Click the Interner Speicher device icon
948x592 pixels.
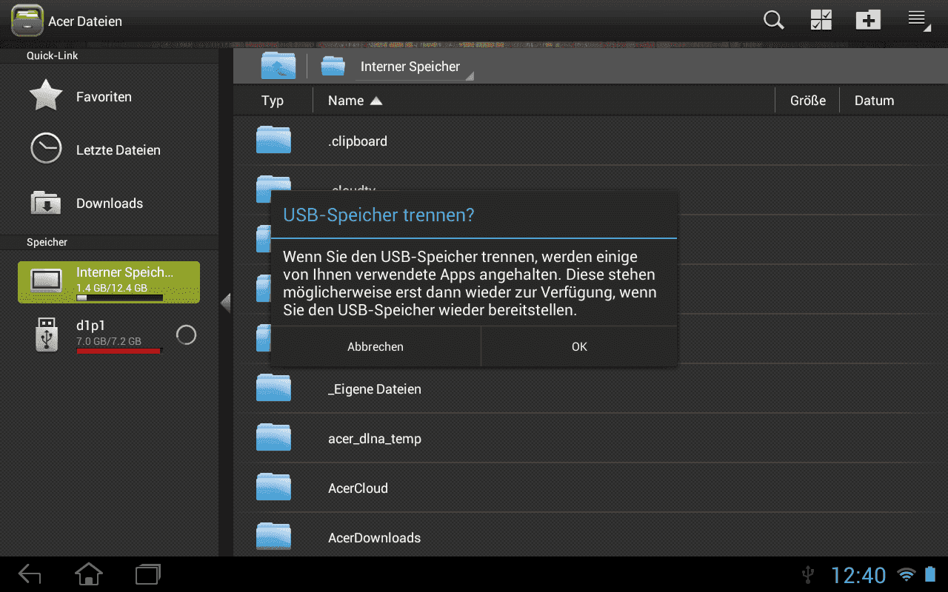pos(46,280)
